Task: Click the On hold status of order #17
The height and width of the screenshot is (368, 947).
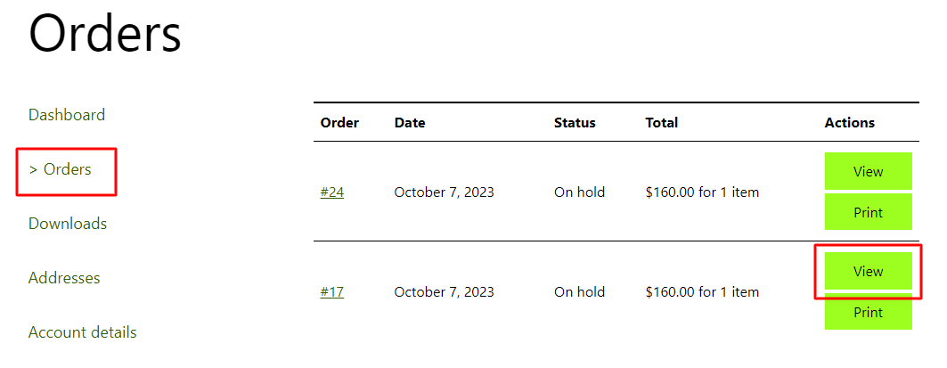Action: pyautogui.click(x=579, y=292)
